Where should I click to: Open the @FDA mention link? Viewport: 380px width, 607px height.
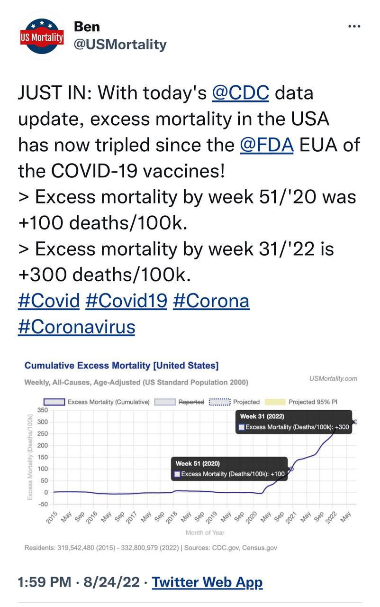pyautogui.click(x=267, y=144)
